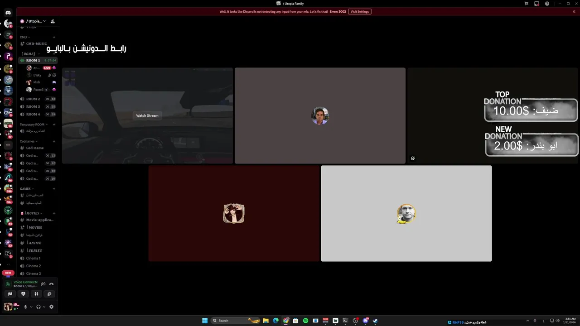Image resolution: width=580 pixels, height=326 pixels.
Task: Click the LIVE badge next to AB user
Action: tap(47, 68)
